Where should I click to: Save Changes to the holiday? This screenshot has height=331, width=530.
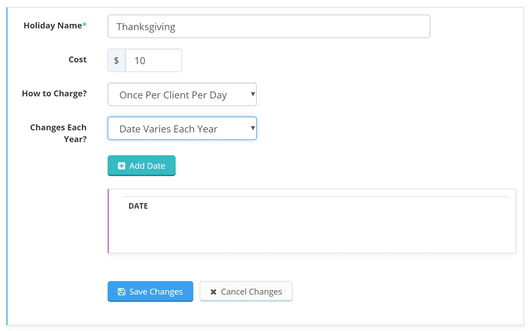pos(150,291)
